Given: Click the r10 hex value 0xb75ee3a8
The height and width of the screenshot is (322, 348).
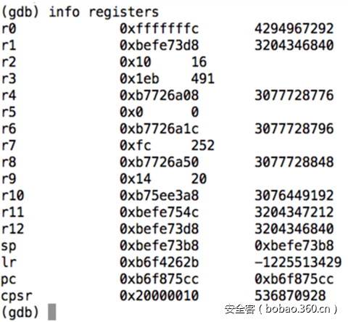Looking at the screenshot, I should click(x=159, y=195).
